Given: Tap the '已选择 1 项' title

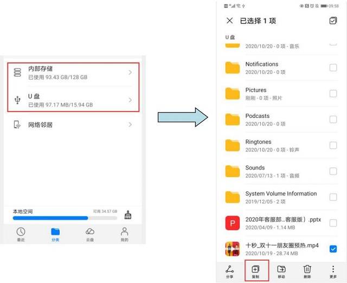Looking at the screenshot, I should point(258,21).
